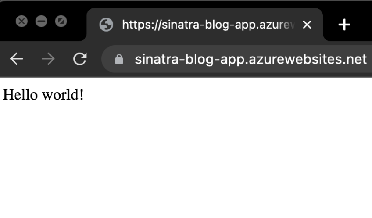Click the globe favicon on the browser tab
Viewport: 372px width, 218px height.
coord(106,25)
